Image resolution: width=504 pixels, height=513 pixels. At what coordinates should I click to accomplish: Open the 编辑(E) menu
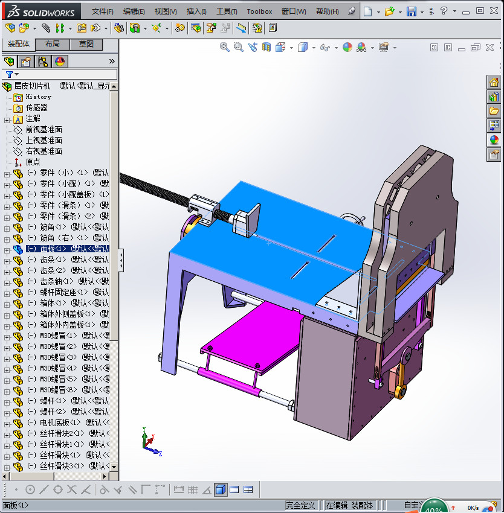(x=134, y=11)
